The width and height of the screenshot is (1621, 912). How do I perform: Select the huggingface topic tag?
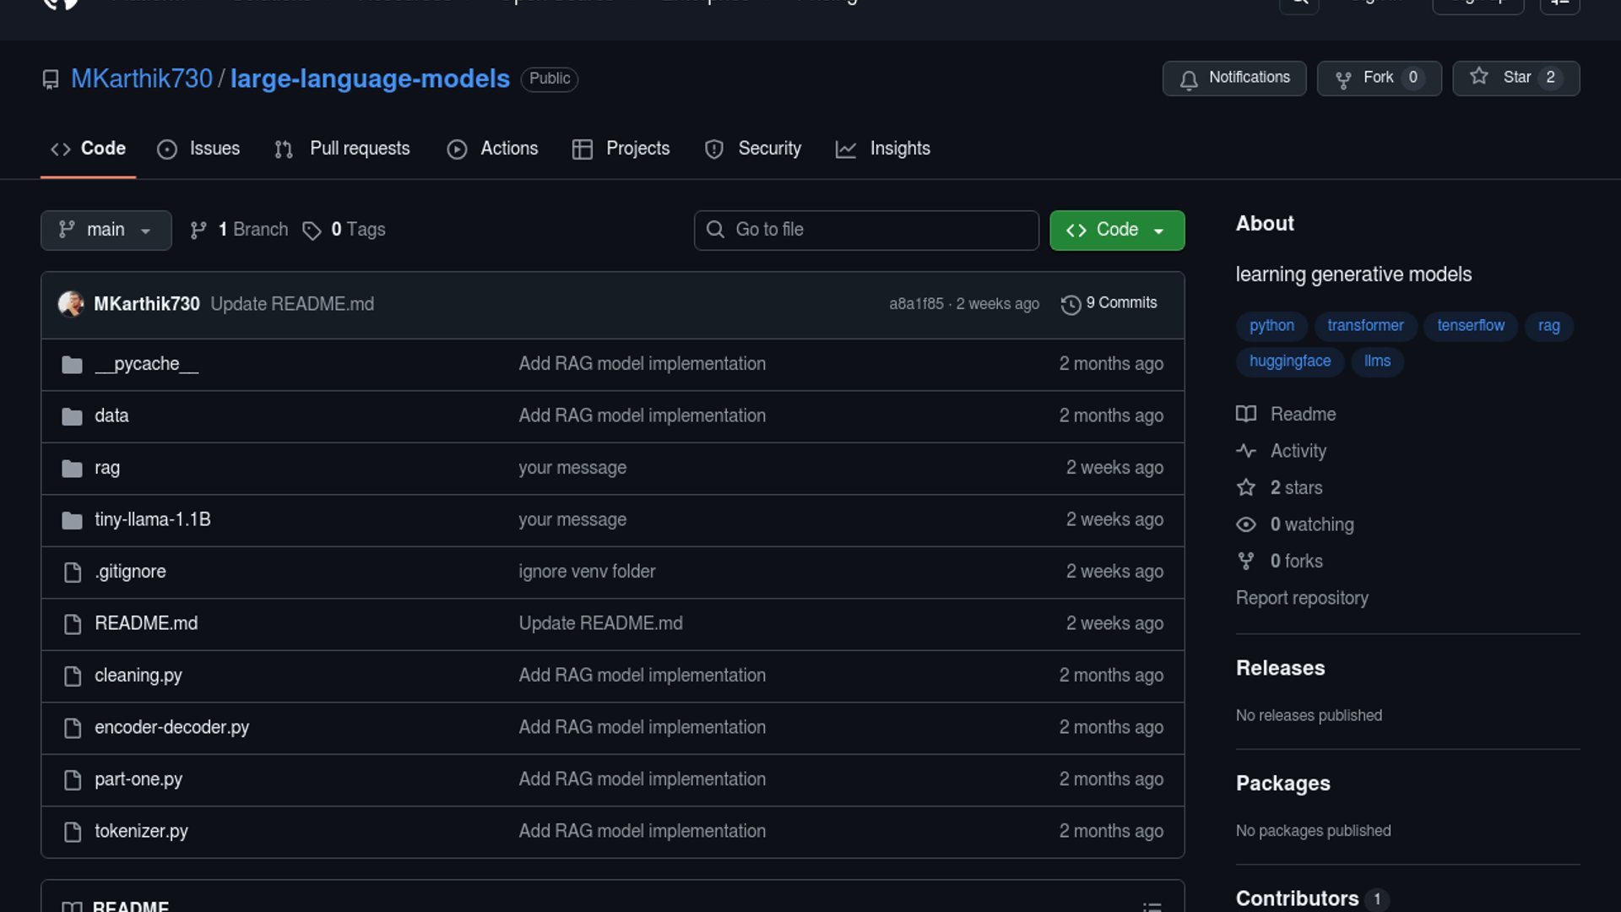(1289, 361)
